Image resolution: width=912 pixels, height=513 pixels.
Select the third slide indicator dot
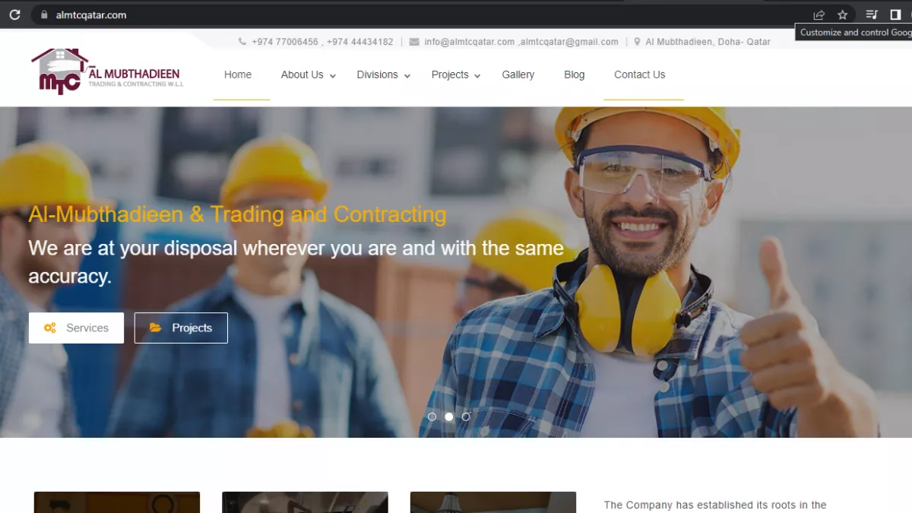[466, 416]
